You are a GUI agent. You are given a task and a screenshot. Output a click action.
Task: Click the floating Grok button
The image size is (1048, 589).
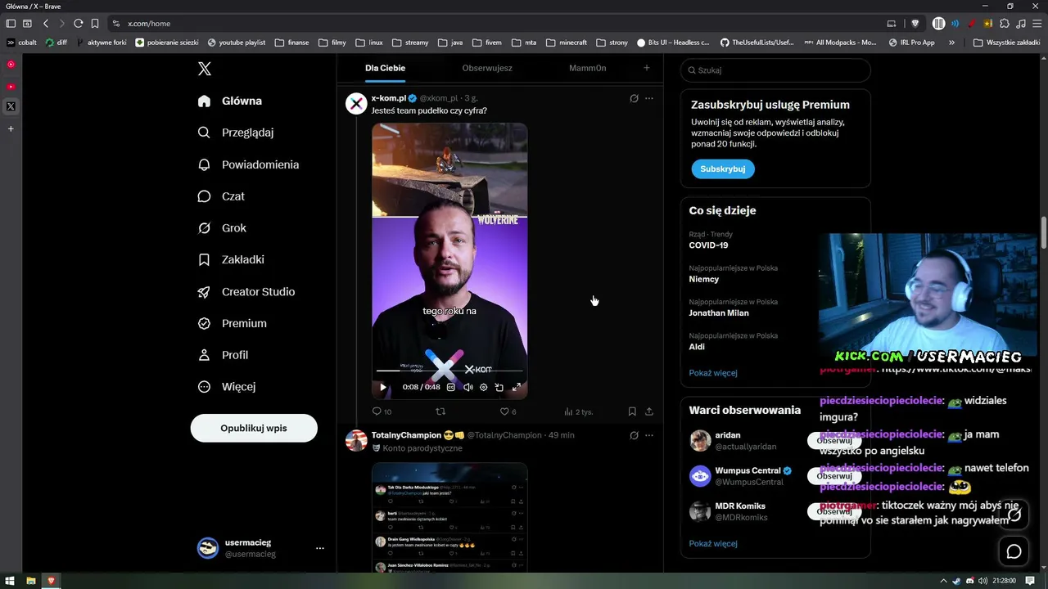(1014, 515)
